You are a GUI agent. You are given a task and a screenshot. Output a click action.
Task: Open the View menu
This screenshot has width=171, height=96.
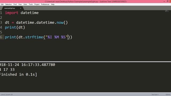point(20,4)
